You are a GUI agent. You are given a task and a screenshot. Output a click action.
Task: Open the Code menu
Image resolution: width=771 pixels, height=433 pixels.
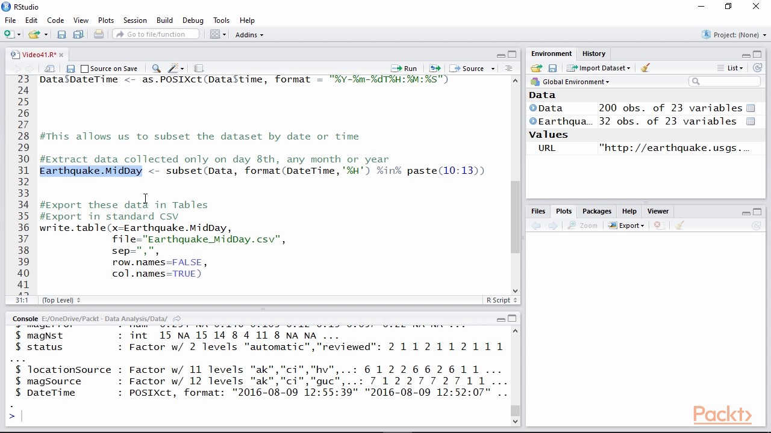(x=55, y=20)
